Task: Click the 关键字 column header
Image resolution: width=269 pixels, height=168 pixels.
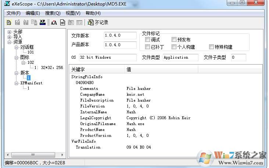Action: (x=97, y=69)
